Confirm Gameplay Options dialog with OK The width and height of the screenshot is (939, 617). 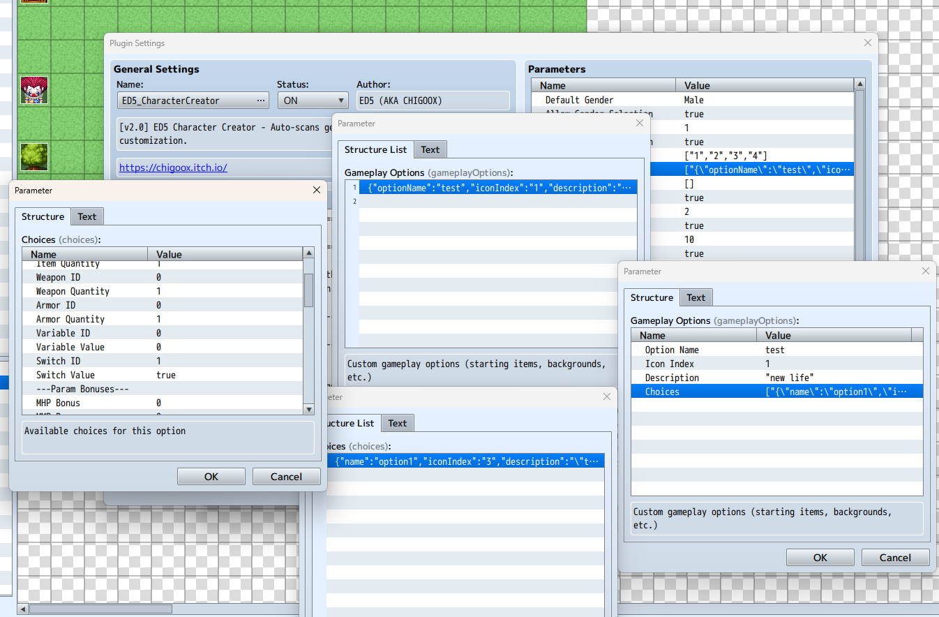tap(820, 558)
